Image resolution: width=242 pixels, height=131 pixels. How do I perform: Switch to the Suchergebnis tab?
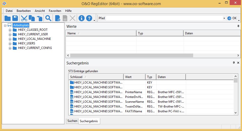click(89, 121)
